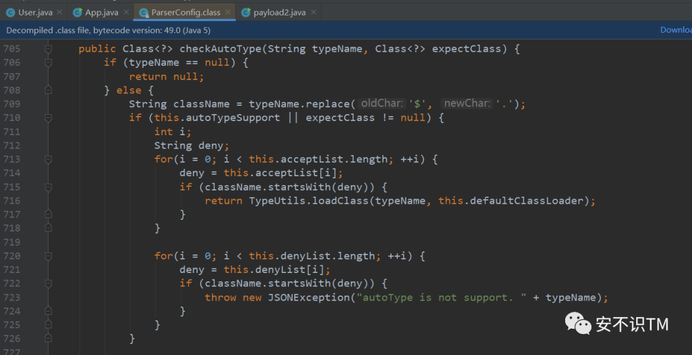Click the class icon on User.java tab
The width and height of the screenshot is (692, 355).
[x=11, y=12]
